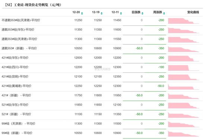Click daily change -50.0 for 通氧553#（新疆）
205x140 pixels.
coord(139,48)
